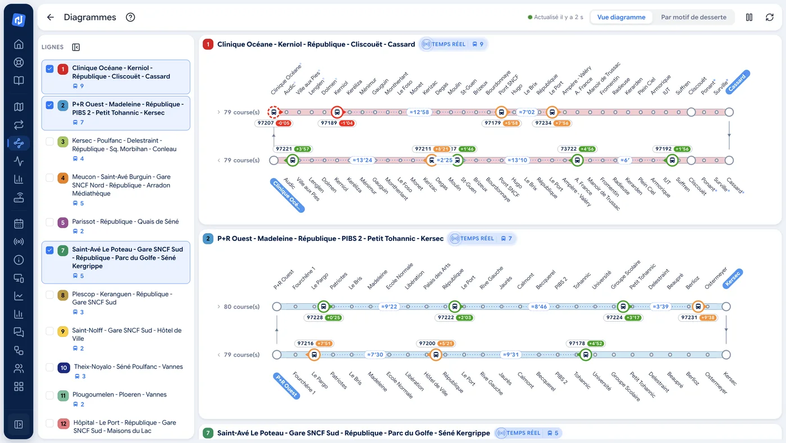786x443 pixels.
Task: Click the help question mark next to Diagrammes
Action: click(x=130, y=17)
